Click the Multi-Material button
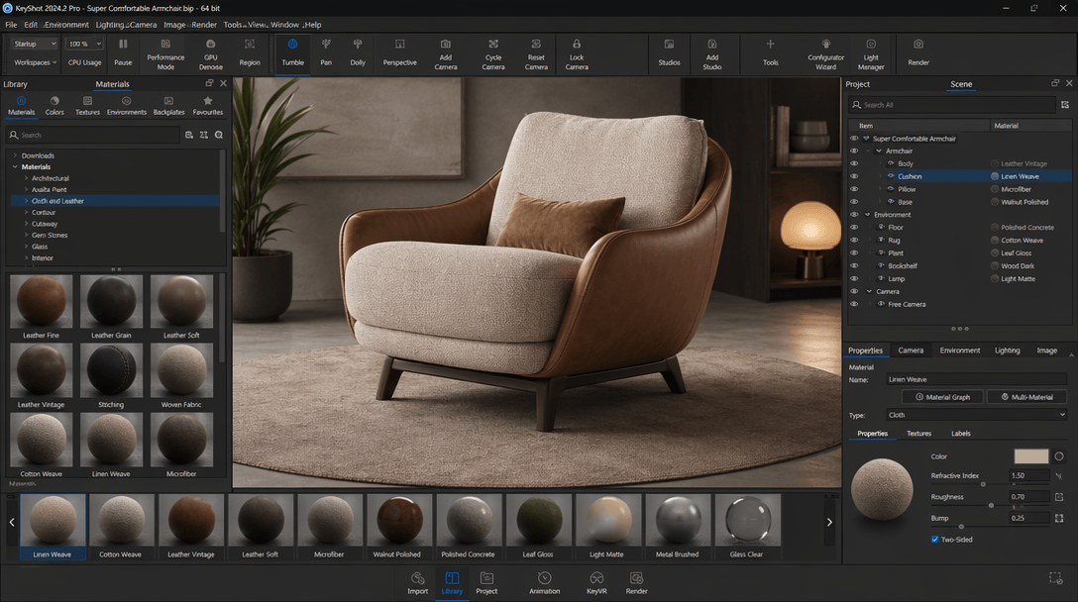 (x=1026, y=397)
